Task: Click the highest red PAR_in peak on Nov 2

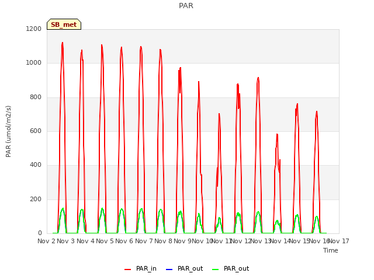Action: click(x=63, y=43)
